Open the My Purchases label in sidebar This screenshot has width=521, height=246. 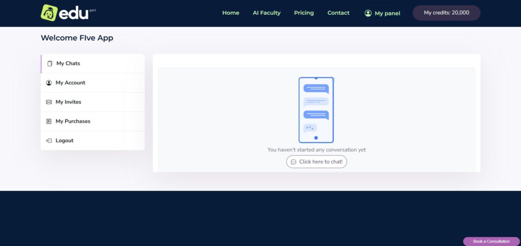73,122
